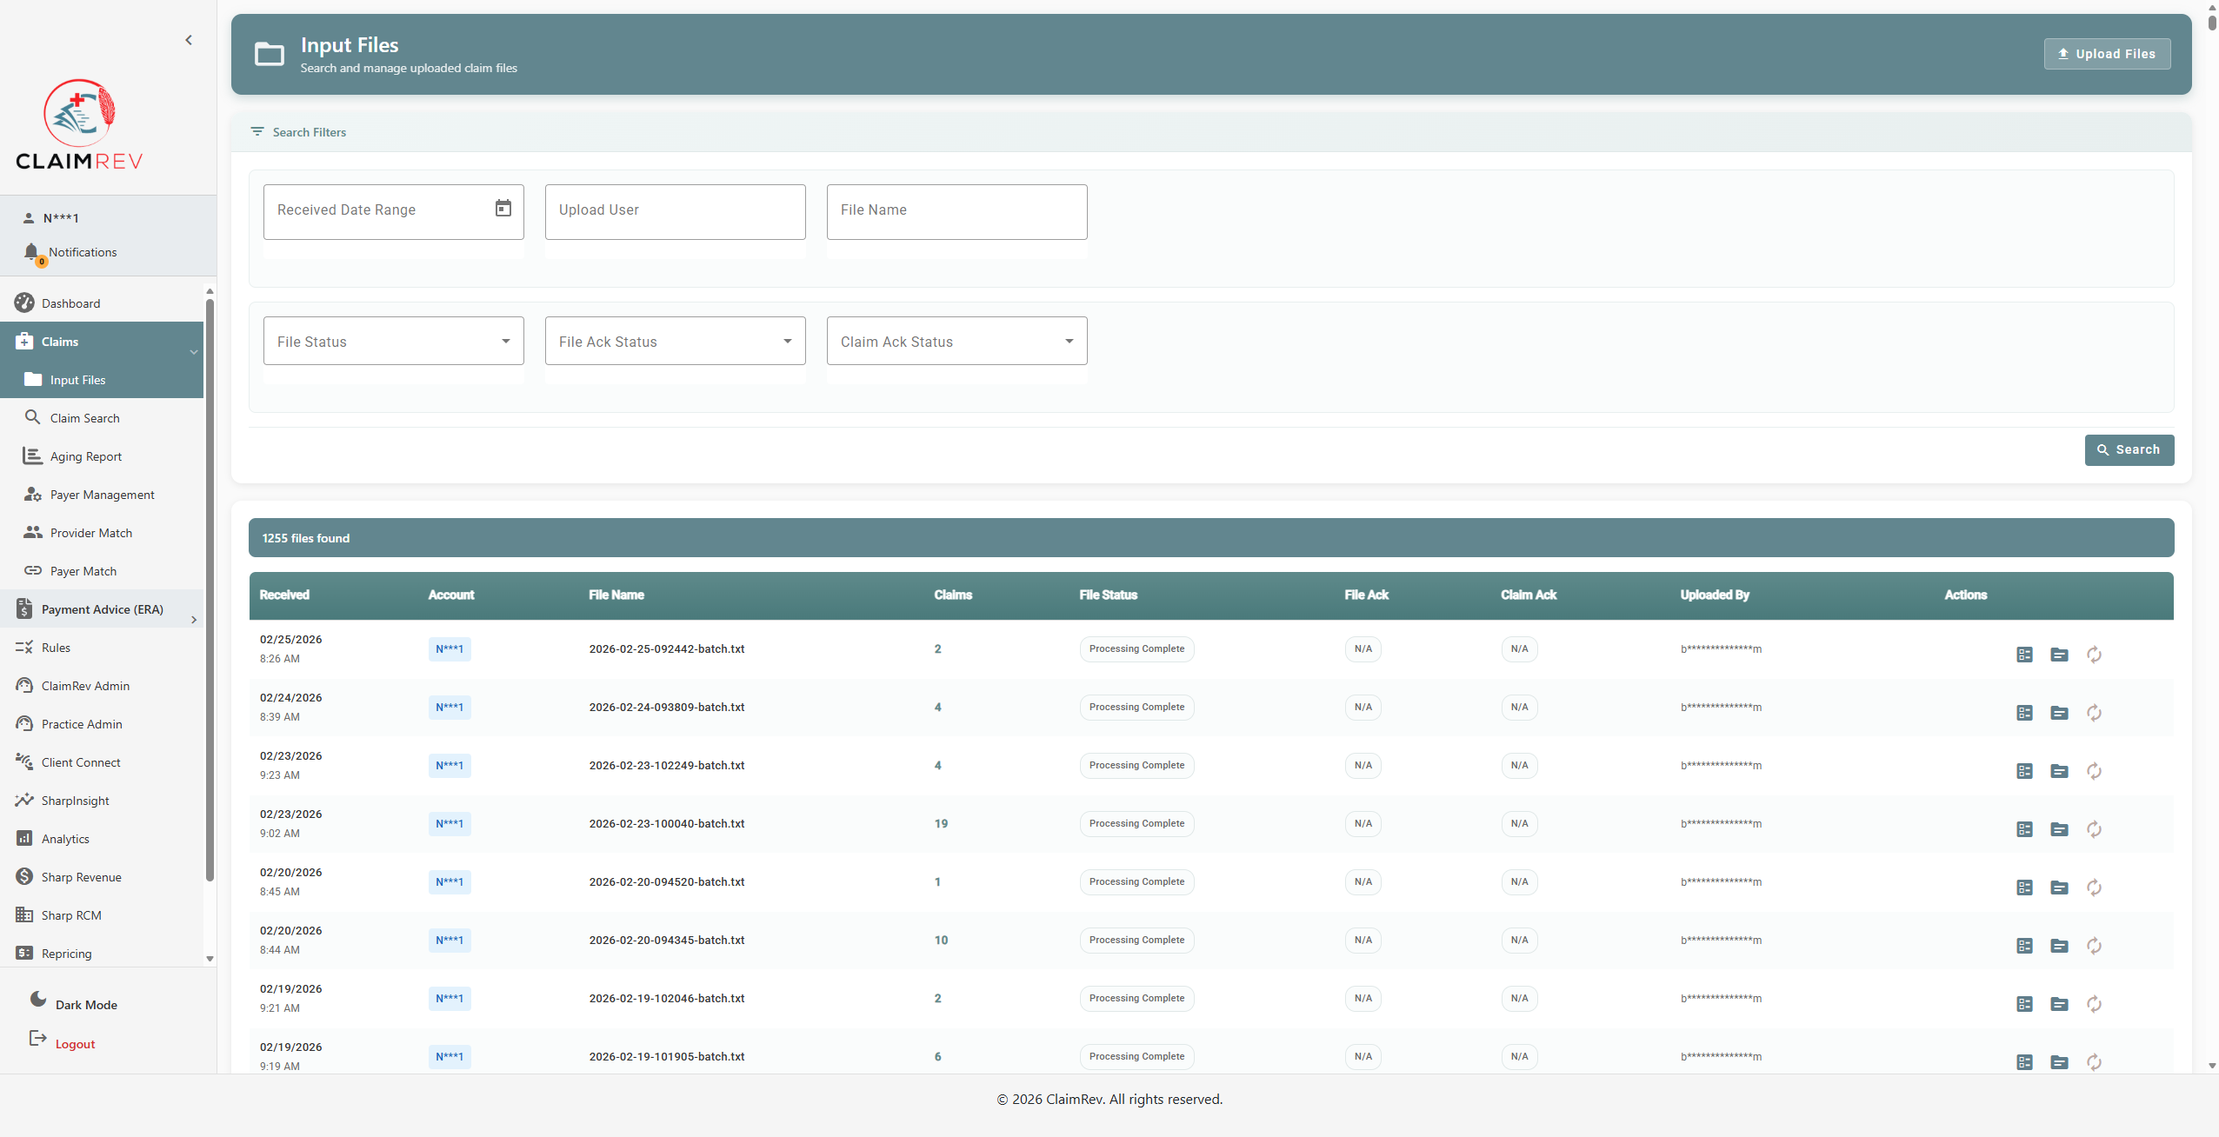Sort by the File Status column header
This screenshot has height=1137, width=2219.
click(1109, 595)
